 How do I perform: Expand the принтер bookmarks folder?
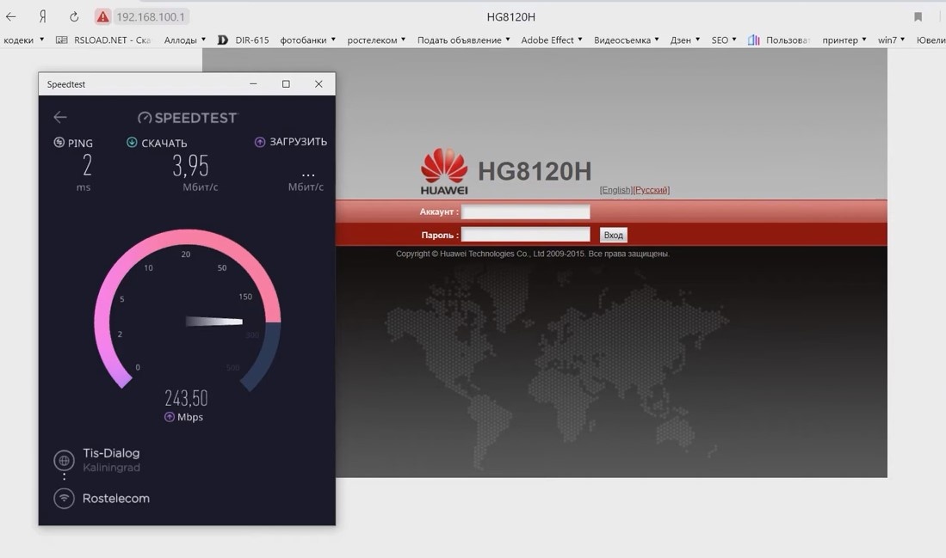(844, 40)
